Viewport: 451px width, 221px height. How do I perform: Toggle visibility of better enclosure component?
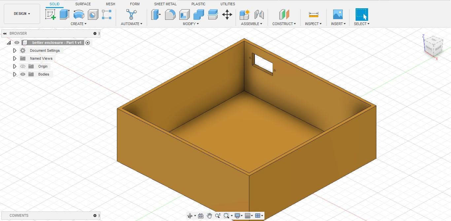point(17,43)
